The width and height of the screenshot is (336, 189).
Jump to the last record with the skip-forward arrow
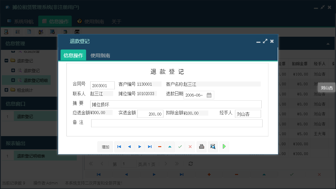tap(150, 146)
